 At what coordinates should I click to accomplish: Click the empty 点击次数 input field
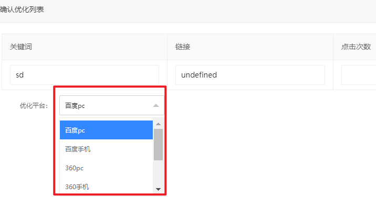point(359,75)
